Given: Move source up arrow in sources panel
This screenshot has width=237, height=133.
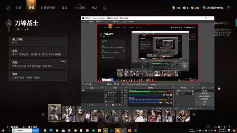Looking at the screenshot, I should tap(117, 105).
